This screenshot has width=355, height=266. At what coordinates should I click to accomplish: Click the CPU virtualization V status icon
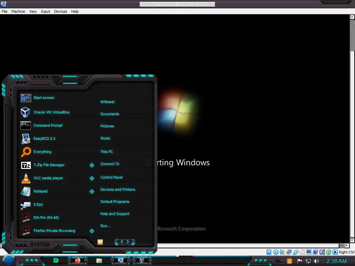click(322, 252)
